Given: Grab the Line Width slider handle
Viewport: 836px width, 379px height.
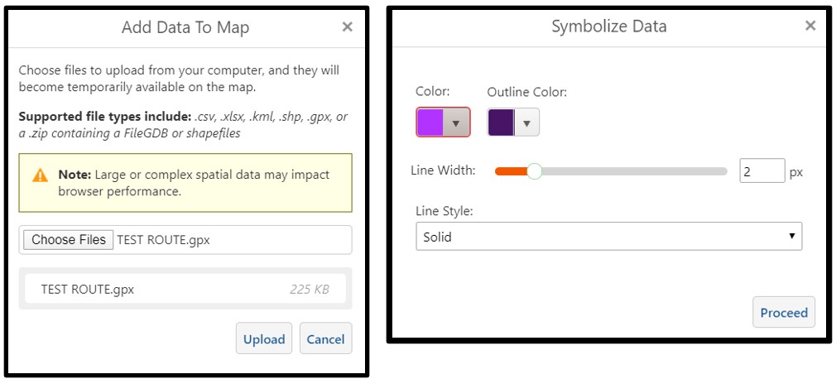Looking at the screenshot, I should [x=534, y=171].
